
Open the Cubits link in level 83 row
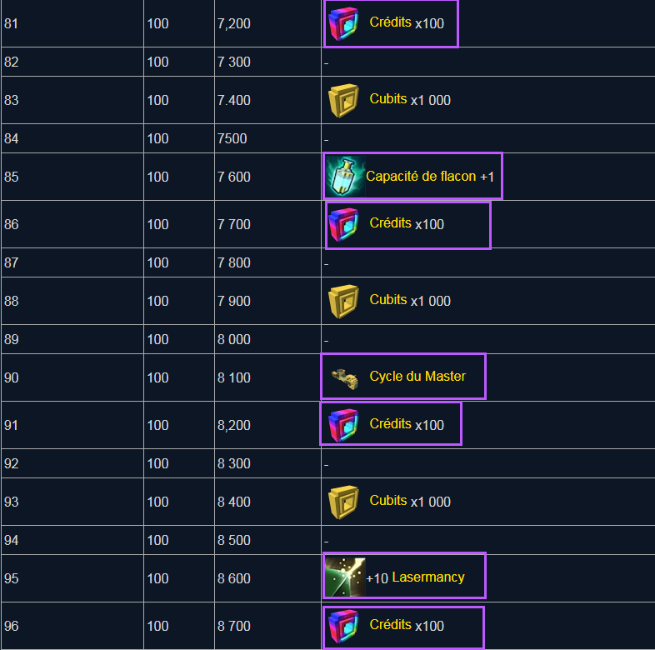(388, 99)
